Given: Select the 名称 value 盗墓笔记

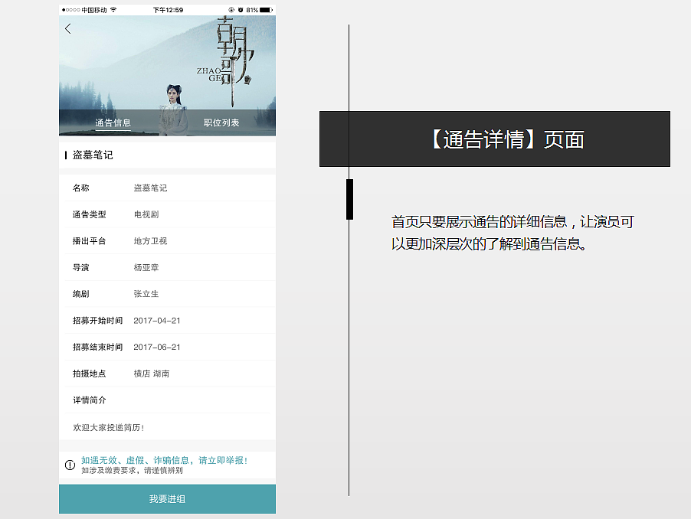Looking at the screenshot, I should tap(150, 188).
